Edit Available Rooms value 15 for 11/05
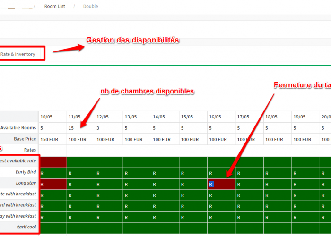The image size is (331, 236). 81,128
